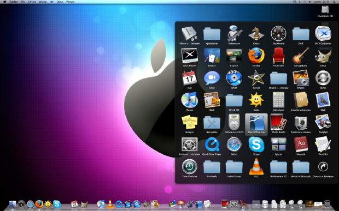Open the highlighted OpenOffice.org icon

[256, 124]
